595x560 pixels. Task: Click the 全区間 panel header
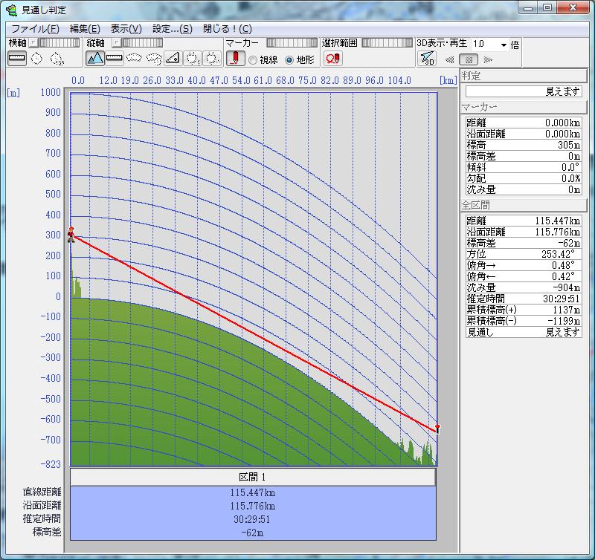tap(524, 205)
